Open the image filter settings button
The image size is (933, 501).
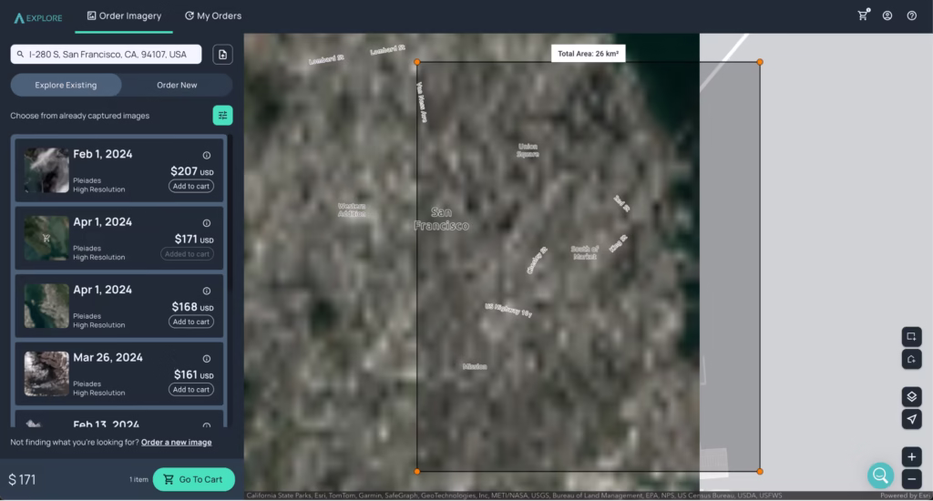(x=223, y=116)
